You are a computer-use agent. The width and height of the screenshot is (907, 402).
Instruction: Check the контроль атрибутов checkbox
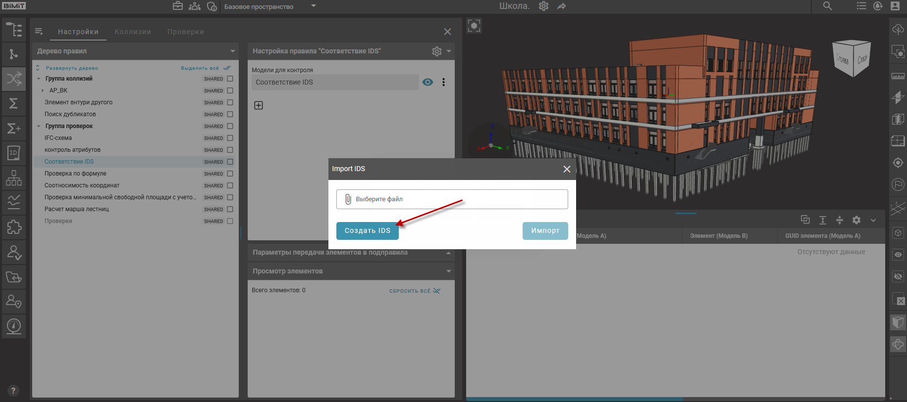click(x=230, y=150)
